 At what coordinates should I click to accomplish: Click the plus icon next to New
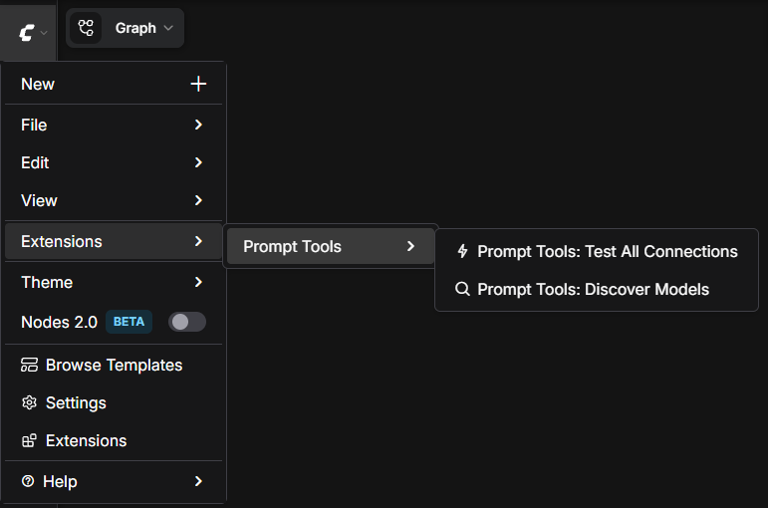[198, 84]
